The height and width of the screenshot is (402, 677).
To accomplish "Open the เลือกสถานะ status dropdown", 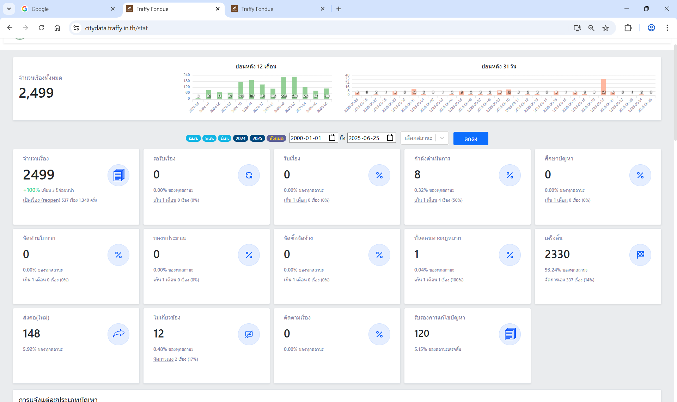I will pyautogui.click(x=425, y=138).
